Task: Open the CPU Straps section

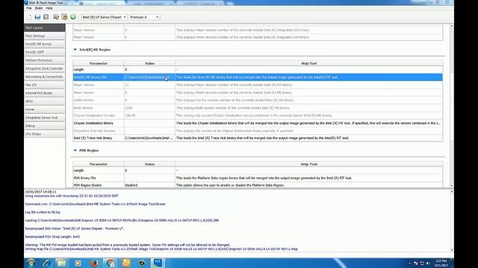Action: click(45, 134)
